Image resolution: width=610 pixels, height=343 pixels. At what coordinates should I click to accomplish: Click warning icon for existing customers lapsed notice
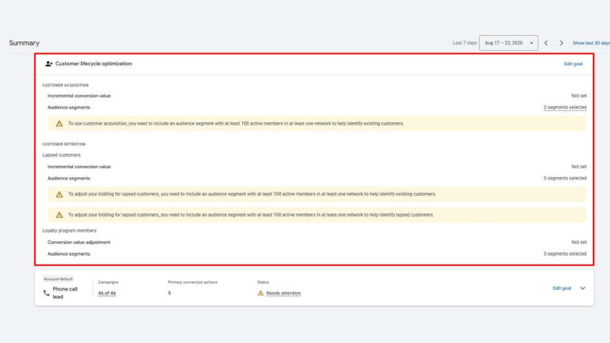point(59,194)
